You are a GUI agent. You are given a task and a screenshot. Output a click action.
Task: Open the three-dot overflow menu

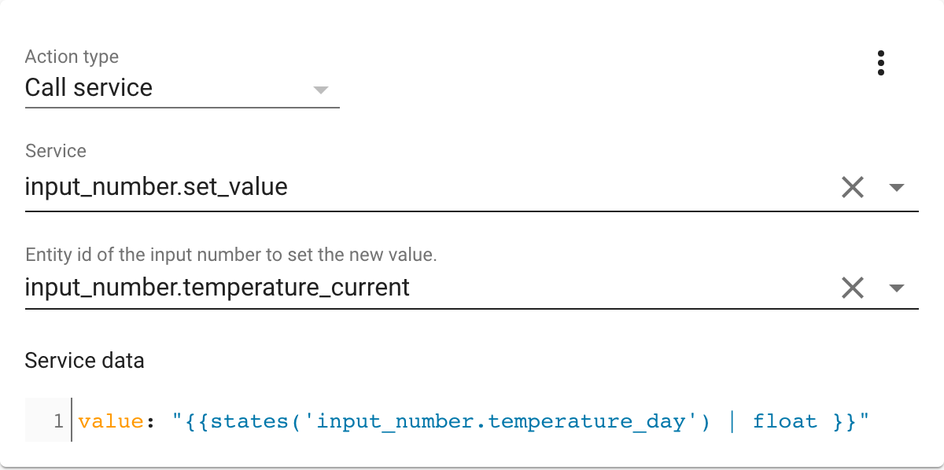(881, 63)
